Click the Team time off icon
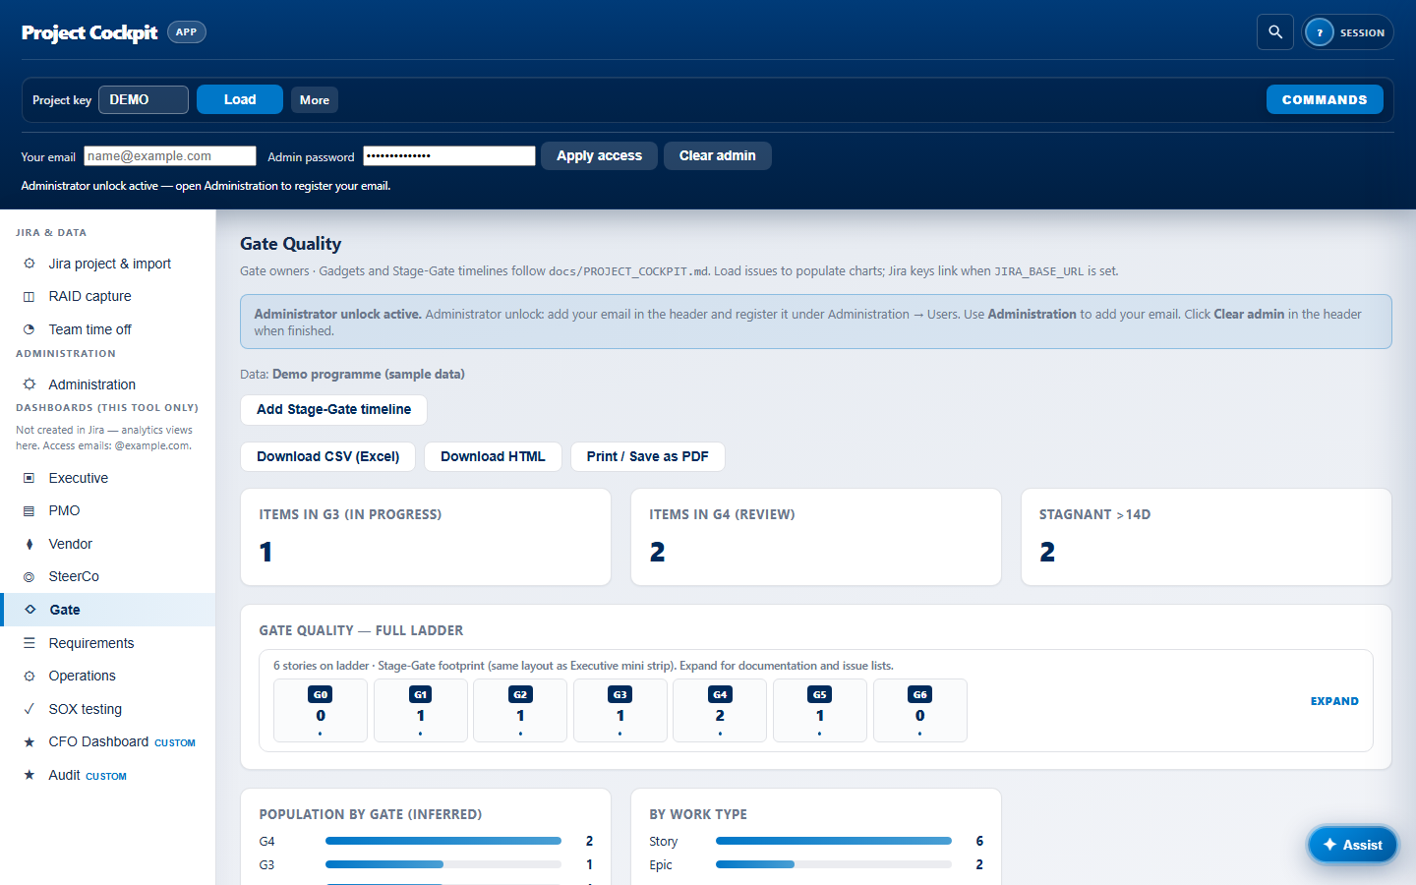This screenshot has width=1416, height=885. pos(29,329)
